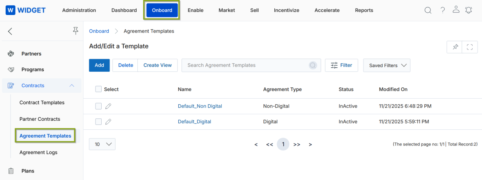
Task: Click the search icon inside Agreement Templates field
Action: coord(313,65)
